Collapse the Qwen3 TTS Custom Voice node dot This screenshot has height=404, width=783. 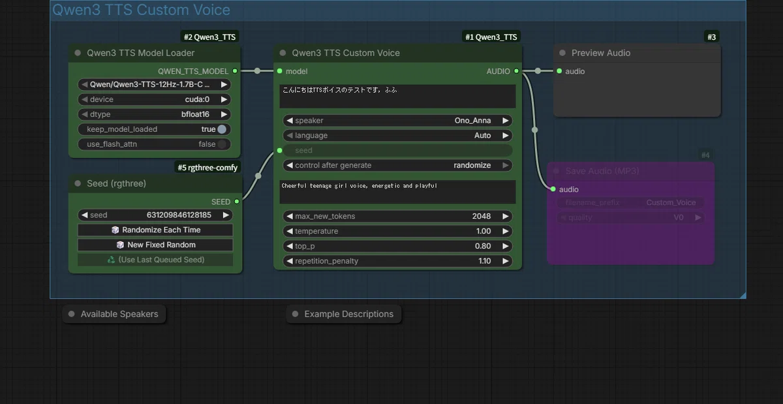pyautogui.click(x=283, y=53)
